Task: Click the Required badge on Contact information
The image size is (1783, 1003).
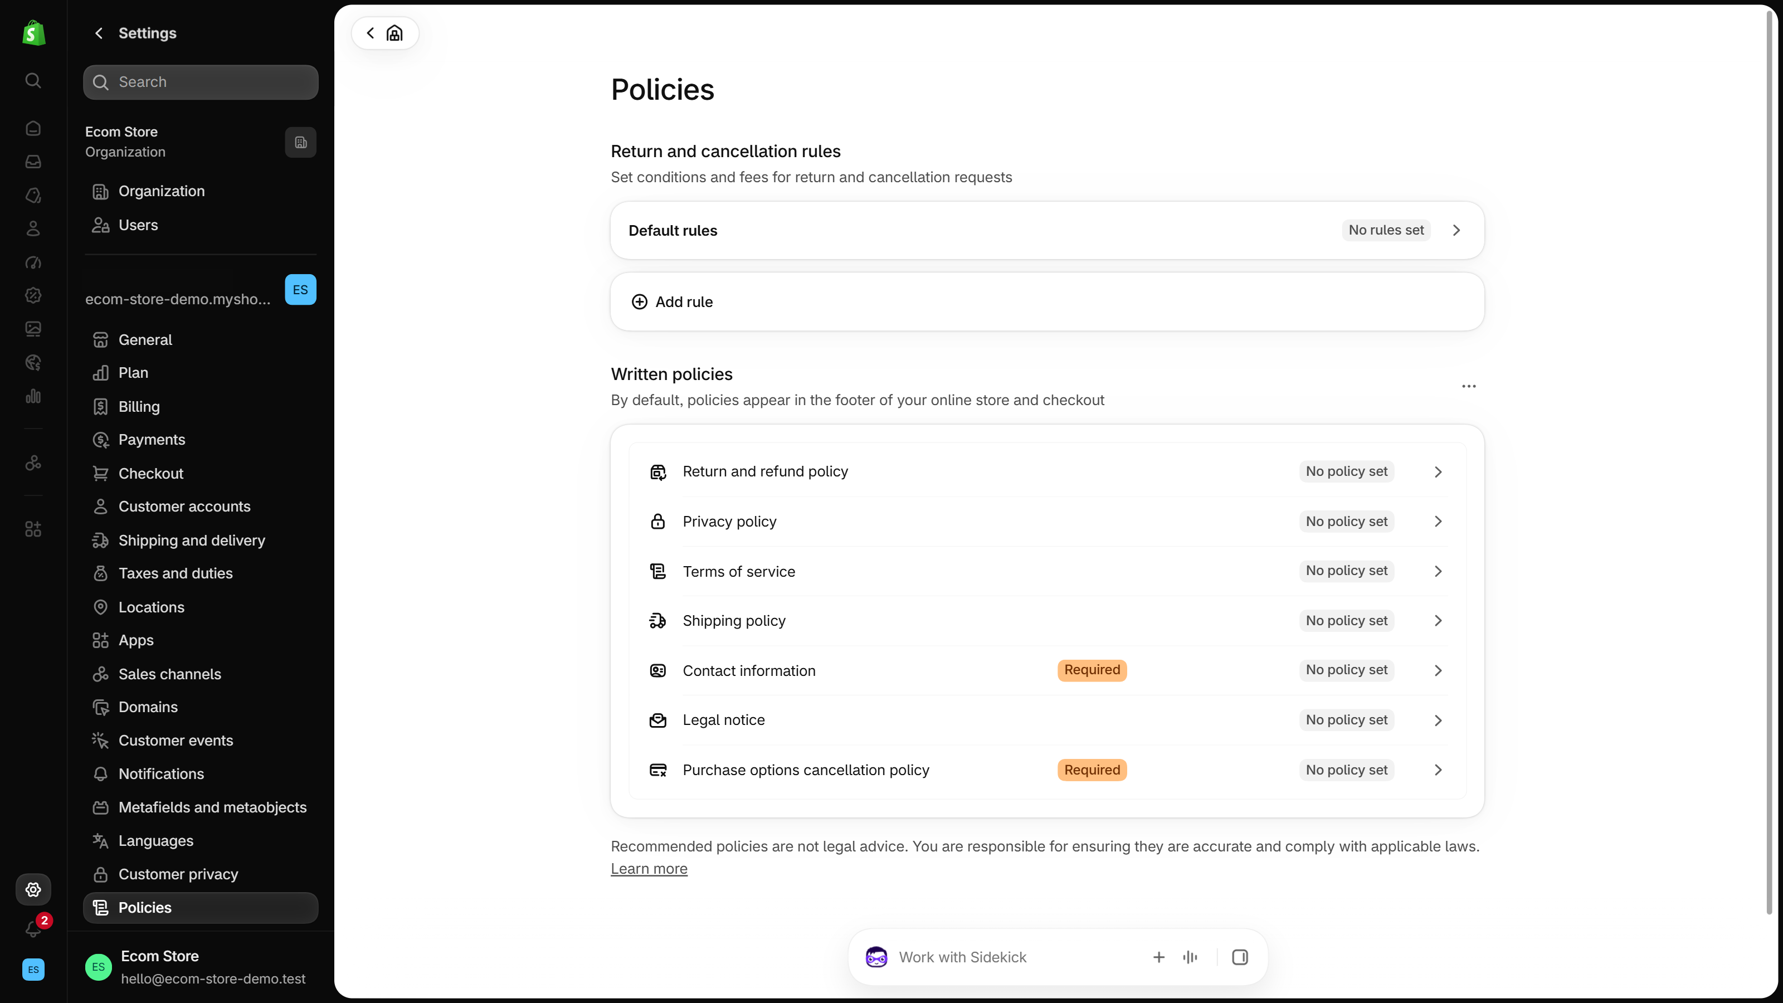Action: 1092,670
